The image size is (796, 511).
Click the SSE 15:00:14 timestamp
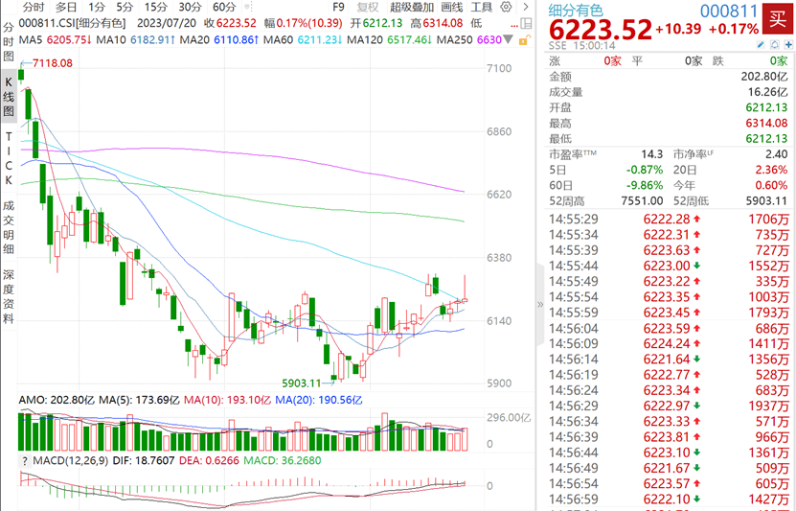(x=581, y=45)
